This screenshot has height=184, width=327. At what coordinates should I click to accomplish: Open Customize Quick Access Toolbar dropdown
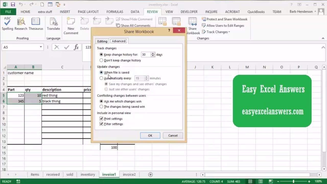(64, 5)
